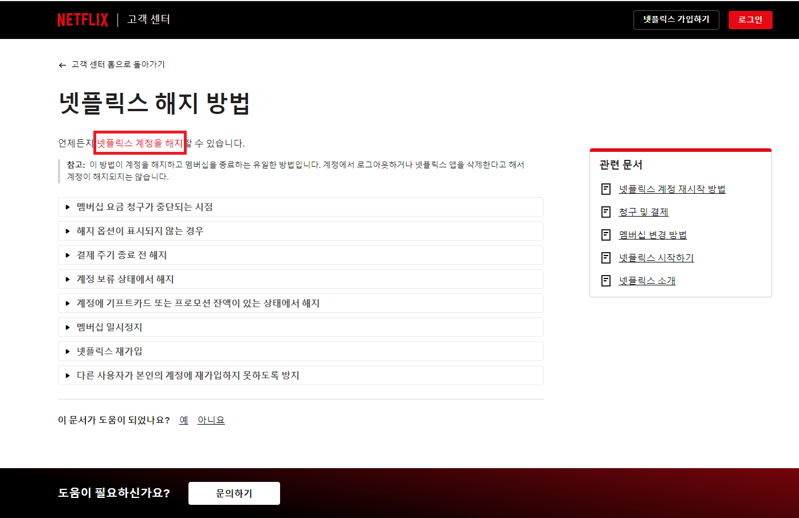
Task: Click the Netflix logo in the header
Action: (82, 19)
